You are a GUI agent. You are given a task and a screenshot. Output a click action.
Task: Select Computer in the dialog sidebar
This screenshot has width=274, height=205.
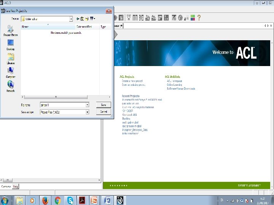(11, 73)
